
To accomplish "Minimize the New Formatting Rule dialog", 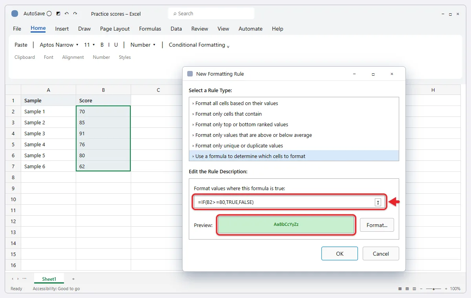I will pos(354,74).
